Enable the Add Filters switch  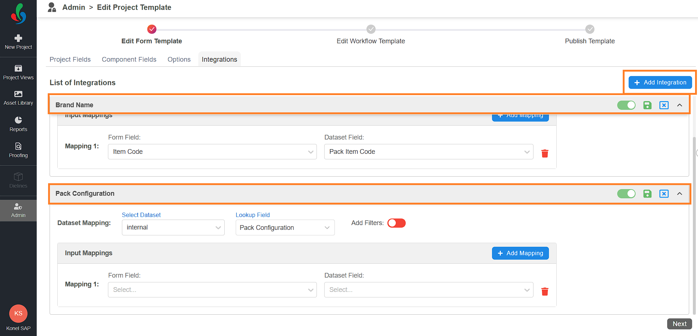(397, 223)
